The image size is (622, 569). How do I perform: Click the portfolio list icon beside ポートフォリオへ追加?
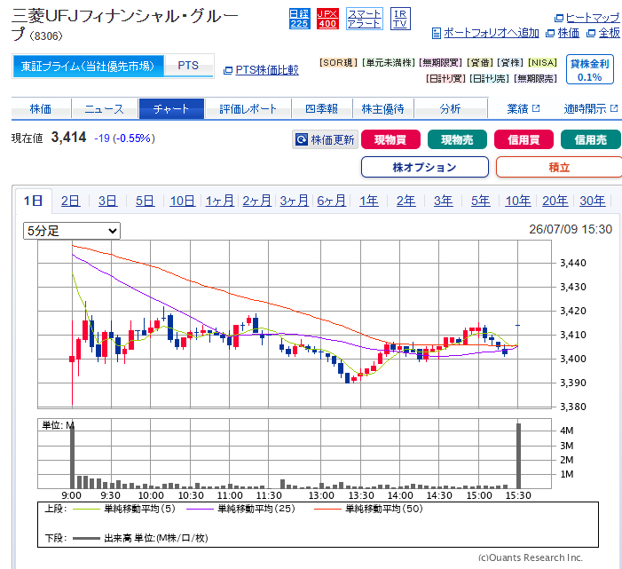(436, 34)
